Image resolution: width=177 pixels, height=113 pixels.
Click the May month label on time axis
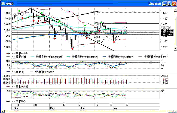[53, 108]
